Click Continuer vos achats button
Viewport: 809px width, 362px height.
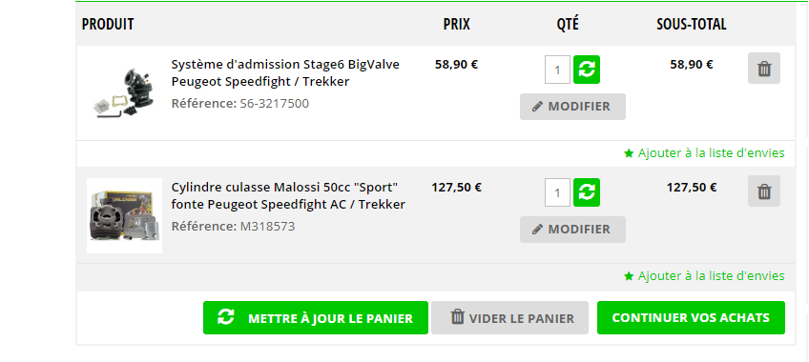tap(691, 318)
